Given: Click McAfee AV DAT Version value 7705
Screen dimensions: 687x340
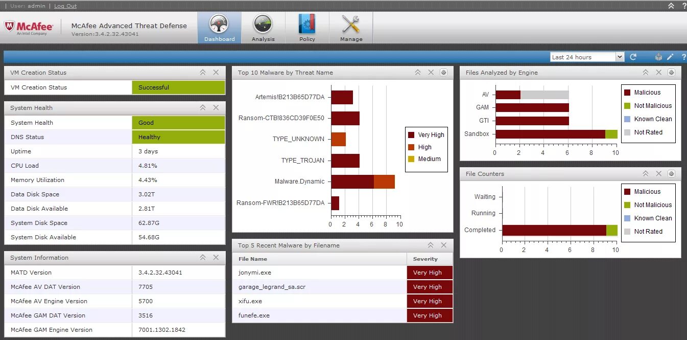Looking at the screenshot, I should click(146, 287).
